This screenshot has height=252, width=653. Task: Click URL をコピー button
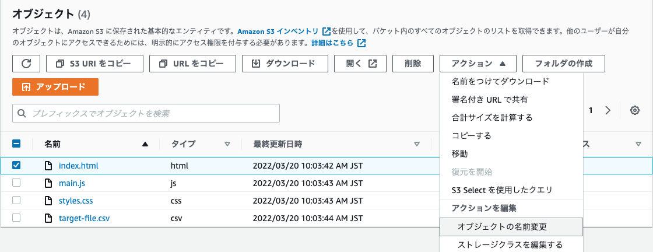point(193,64)
